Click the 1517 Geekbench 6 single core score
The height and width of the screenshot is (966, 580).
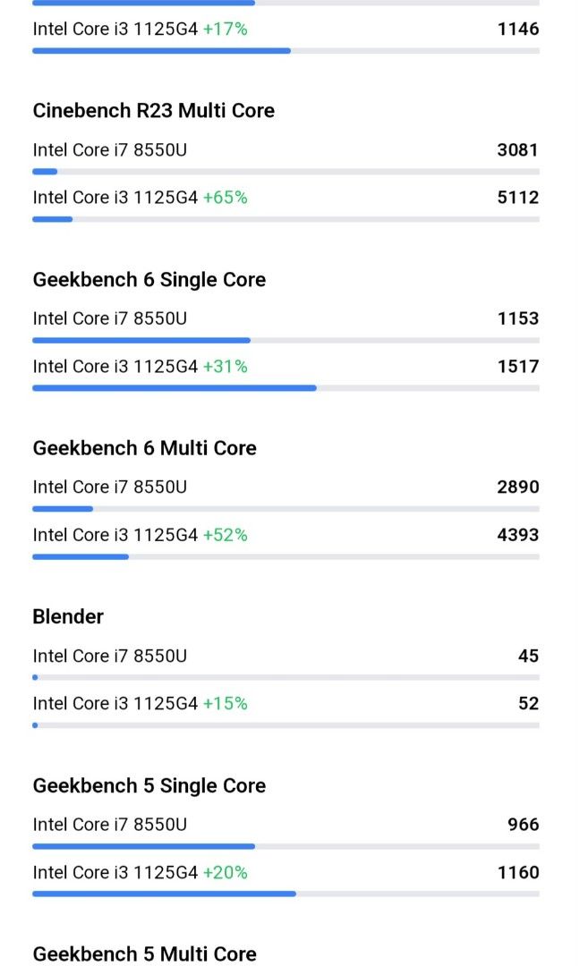(518, 367)
